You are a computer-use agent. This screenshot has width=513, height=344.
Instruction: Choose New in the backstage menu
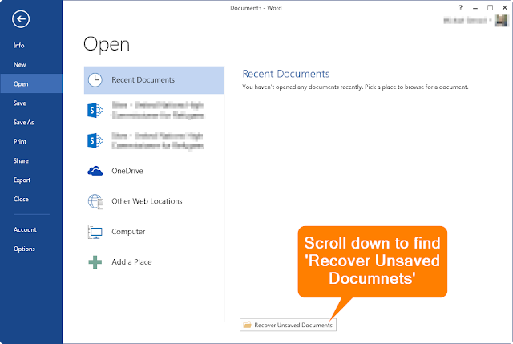[19, 65]
